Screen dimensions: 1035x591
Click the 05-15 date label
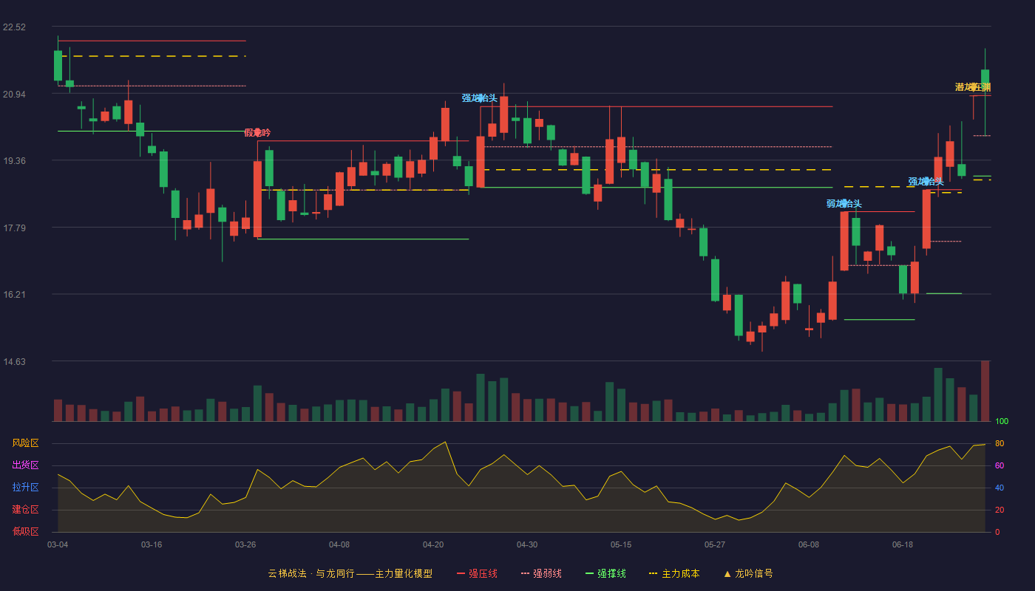(621, 544)
